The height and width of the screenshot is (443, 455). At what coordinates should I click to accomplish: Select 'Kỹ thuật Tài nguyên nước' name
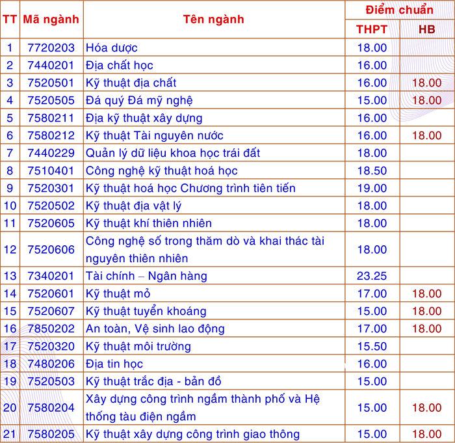[x=155, y=136]
